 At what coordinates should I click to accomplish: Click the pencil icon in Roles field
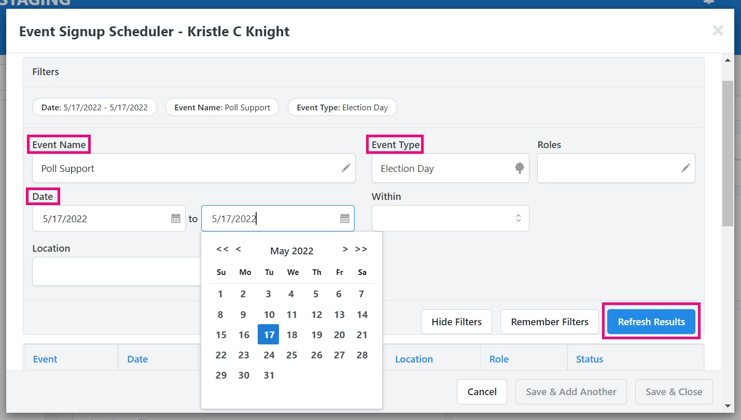pyautogui.click(x=686, y=168)
